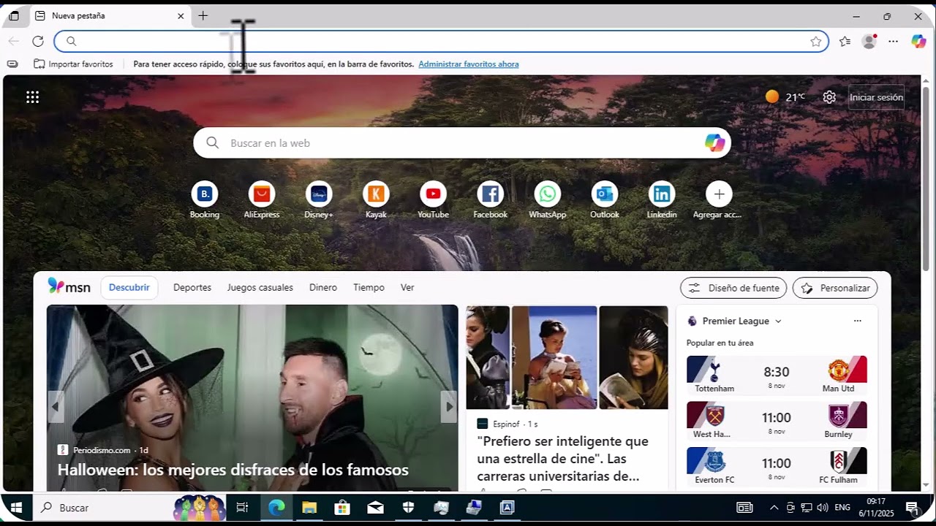Go to the previous carousel story

(x=56, y=407)
